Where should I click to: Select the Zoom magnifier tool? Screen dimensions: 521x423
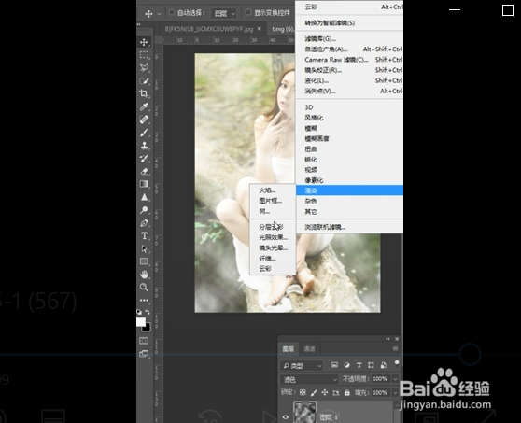(x=144, y=288)
